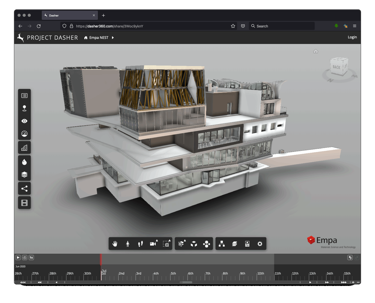
Task: Click the water droplet icon
Action: pyautogui.click(x=24, y=162)
